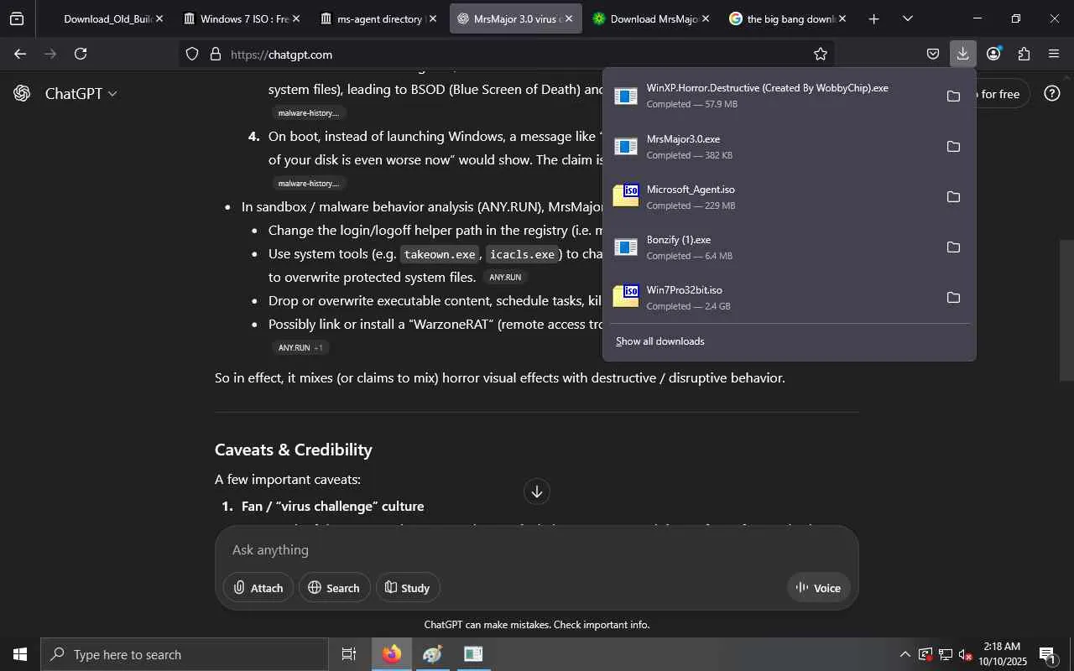List all tabs dropdown arrow

908,18
